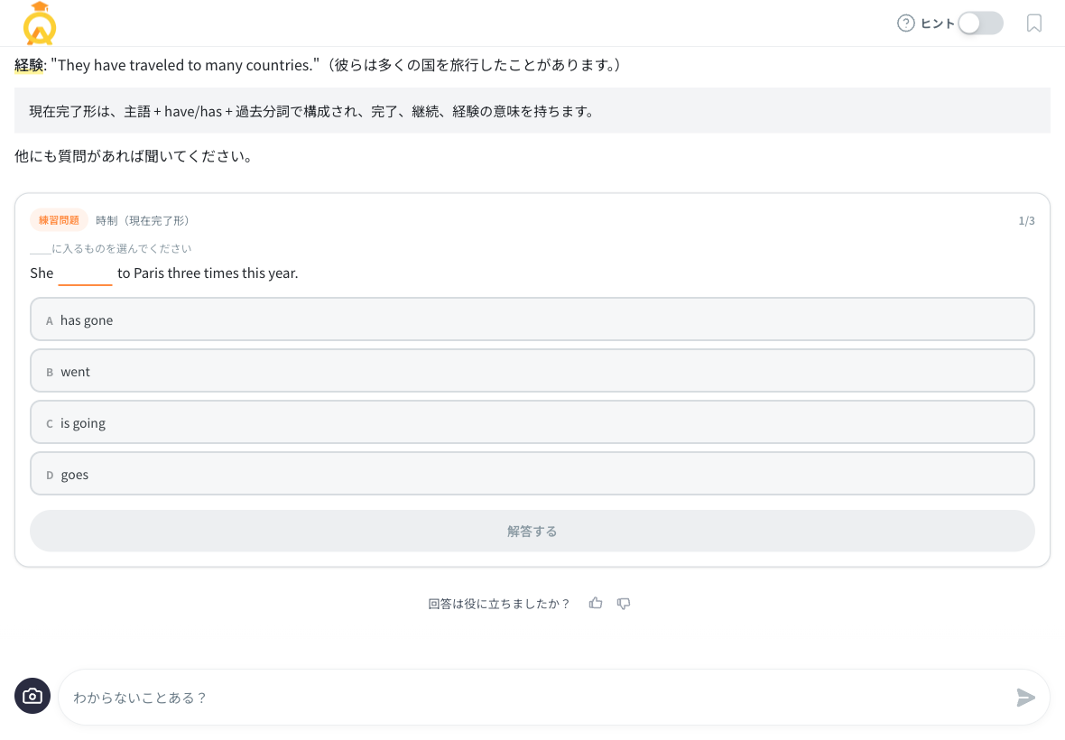1065x740 pixels.
Task: Select answer choice A "has gone"
Action: [x=532, y=319]
